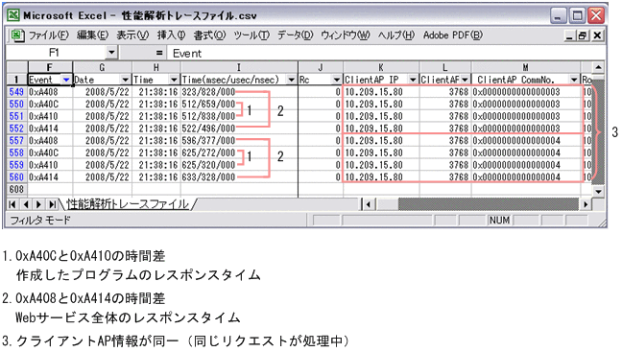Open the 編集(E) menu
This screenshot has width=622, height=352.
[x=92, y=35]
